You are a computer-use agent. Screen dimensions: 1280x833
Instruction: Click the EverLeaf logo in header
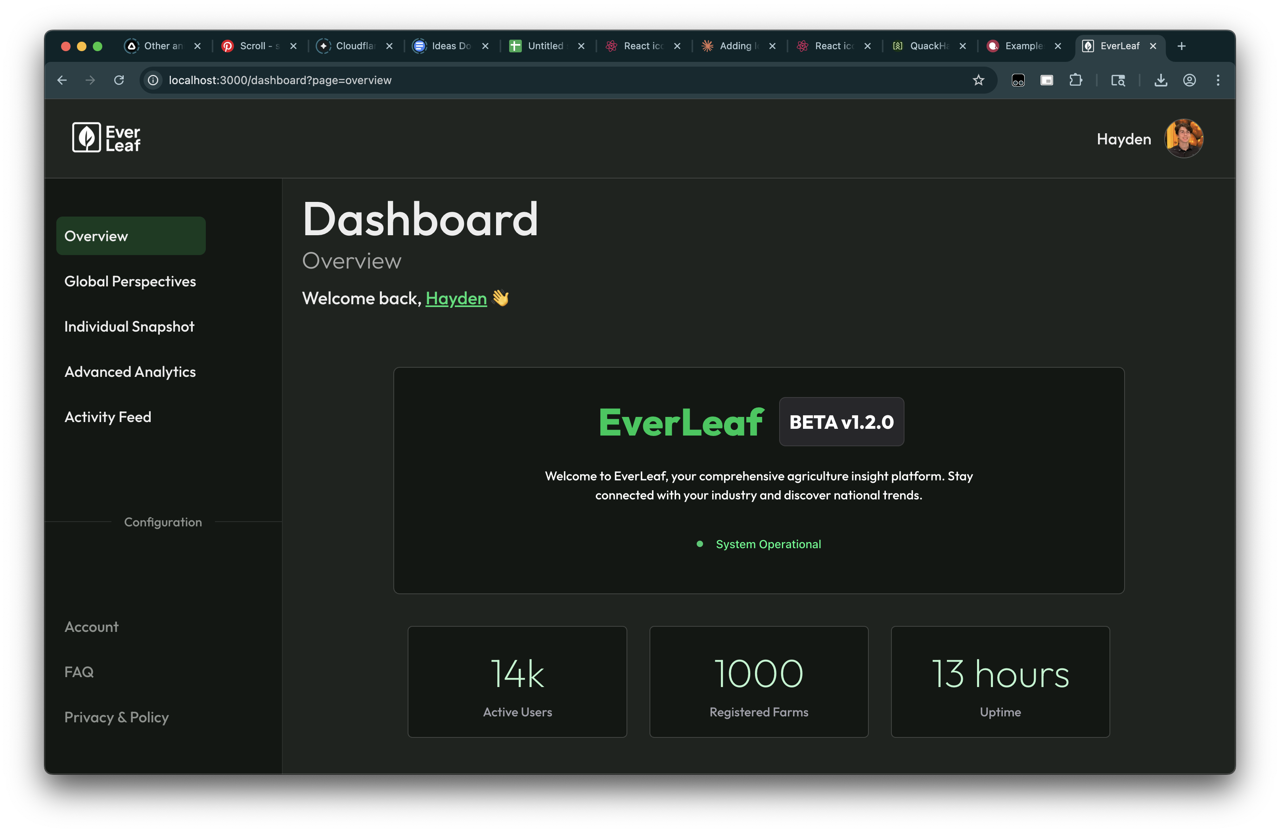tap(106, 138)
